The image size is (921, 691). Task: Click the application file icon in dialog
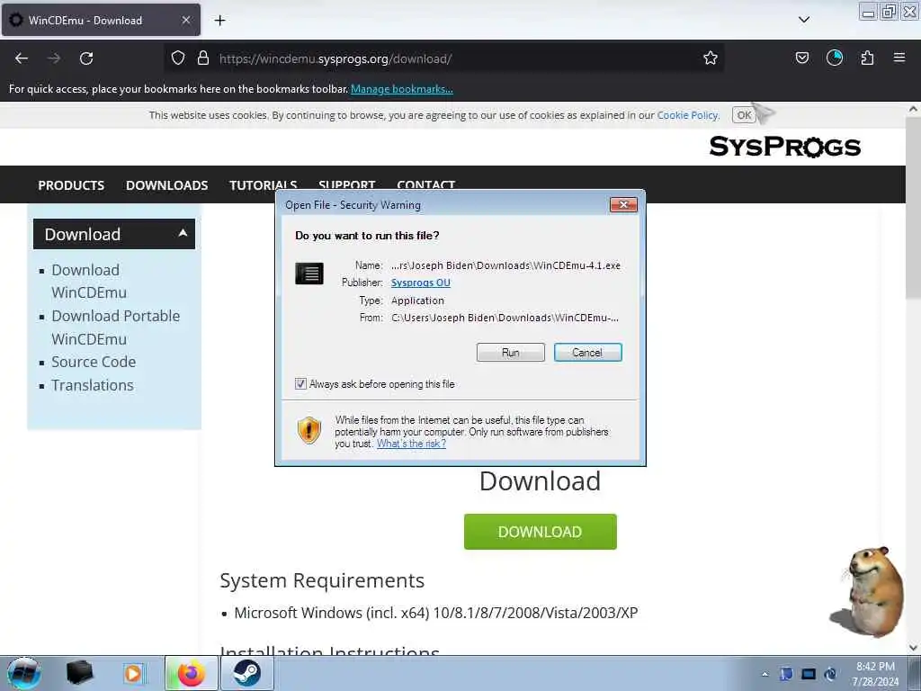coord(309,274)
